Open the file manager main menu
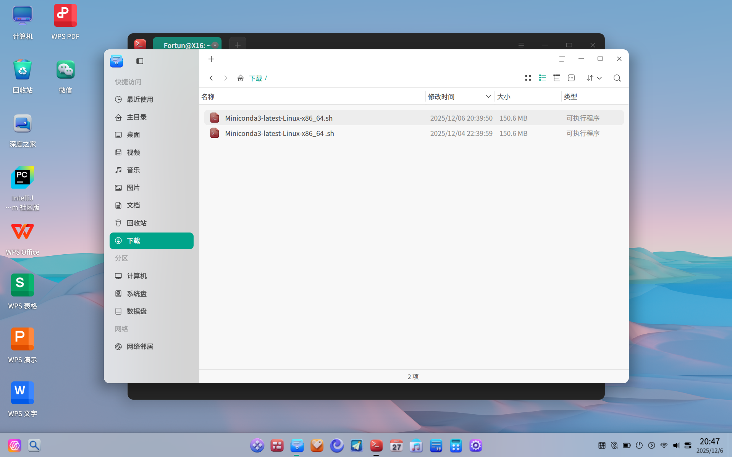 pos(562,59)
